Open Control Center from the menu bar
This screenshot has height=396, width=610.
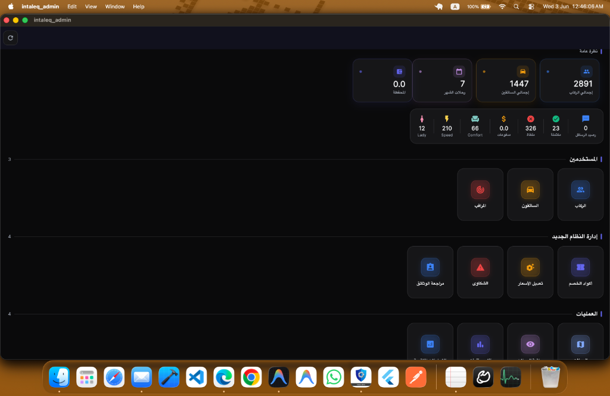(x=531, y=7)
